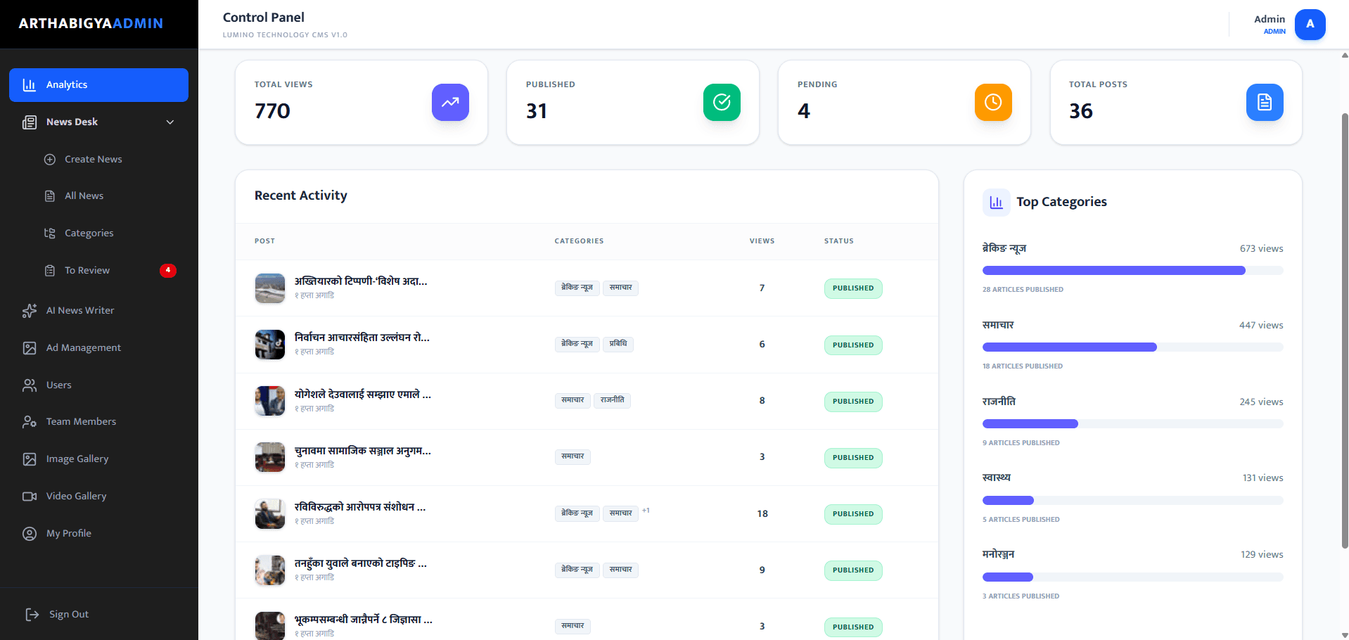Click the Total Views trending arrow icon
1349x640 pixels.
point(450,102)
